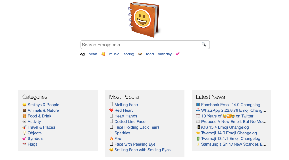The width and height of the screenshot is (289, 160).
Task: Click the sparkles icon beside Samsung's news
Action: pyautogui.click(x=198, y=144)
